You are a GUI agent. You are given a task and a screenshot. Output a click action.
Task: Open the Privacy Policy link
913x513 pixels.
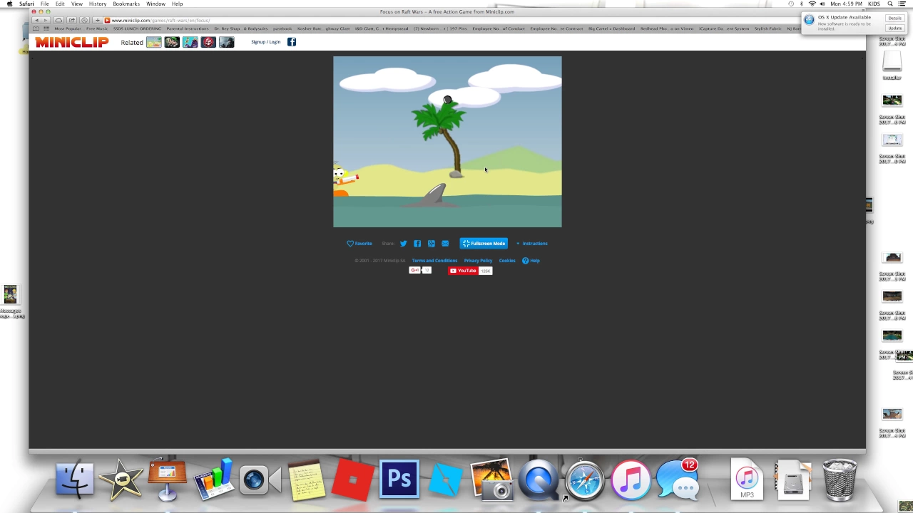pos(478,261)
